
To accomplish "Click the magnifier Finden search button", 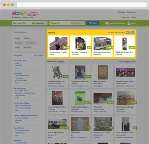I will [x=93, y=23].
